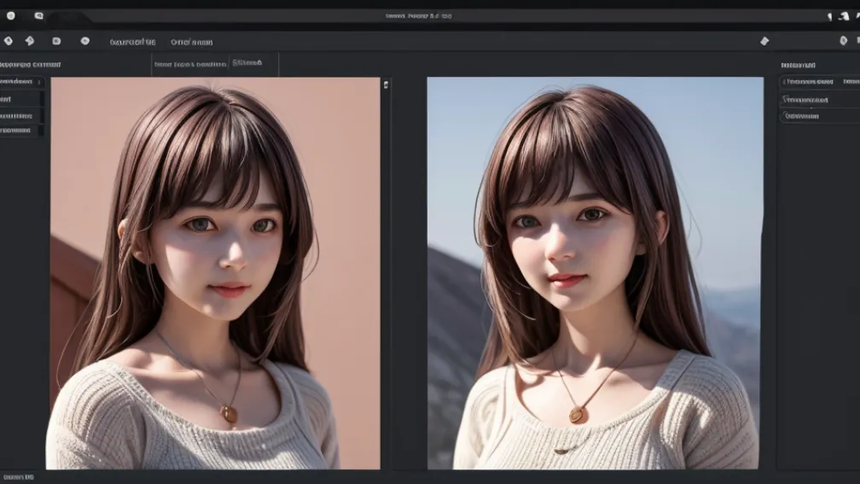Switch to the shorter tab above left image
This screenshot has height=484, width=860.
coord(247,63)
